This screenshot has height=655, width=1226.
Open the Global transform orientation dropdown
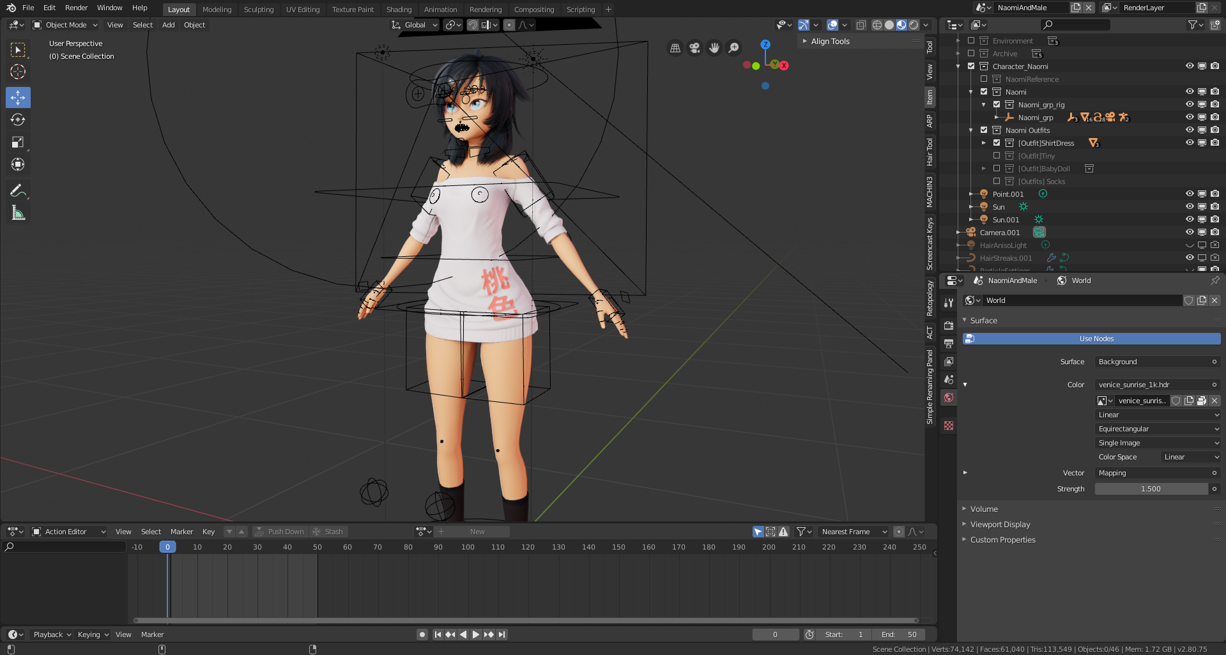point(415,25)
